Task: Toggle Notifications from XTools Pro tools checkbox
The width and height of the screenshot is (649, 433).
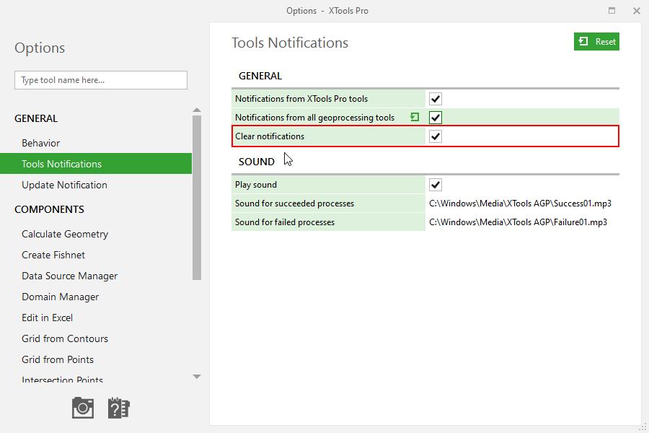Action: [x=436, y=99]
